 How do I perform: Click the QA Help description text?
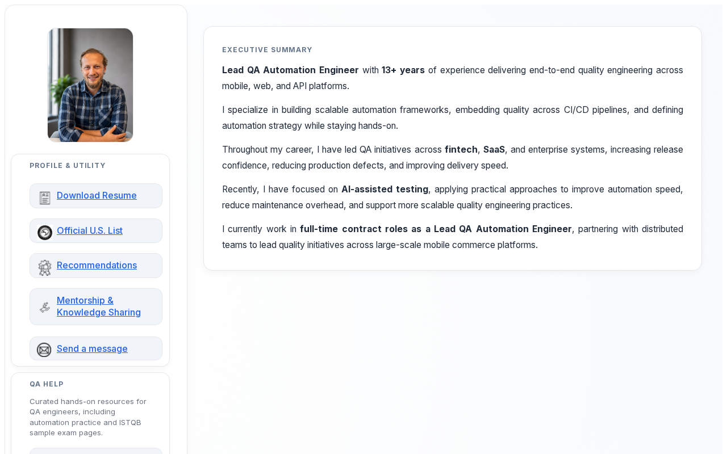coord(89,417)
